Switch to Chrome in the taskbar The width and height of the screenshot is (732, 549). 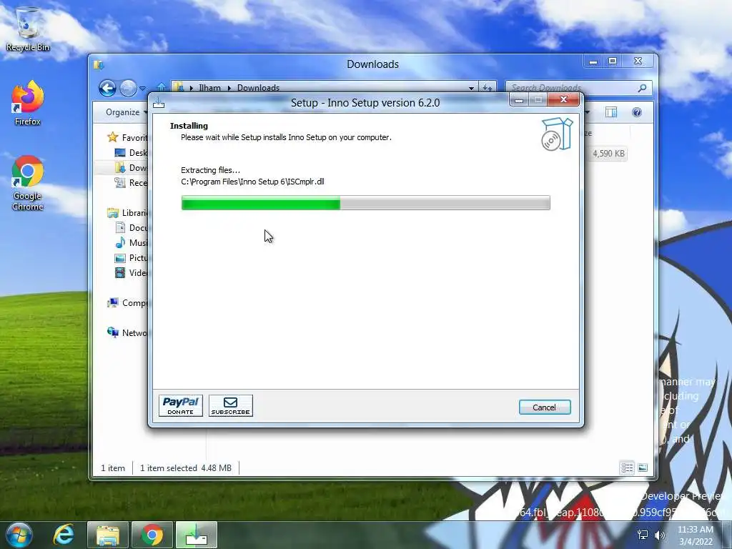point(152,535)
